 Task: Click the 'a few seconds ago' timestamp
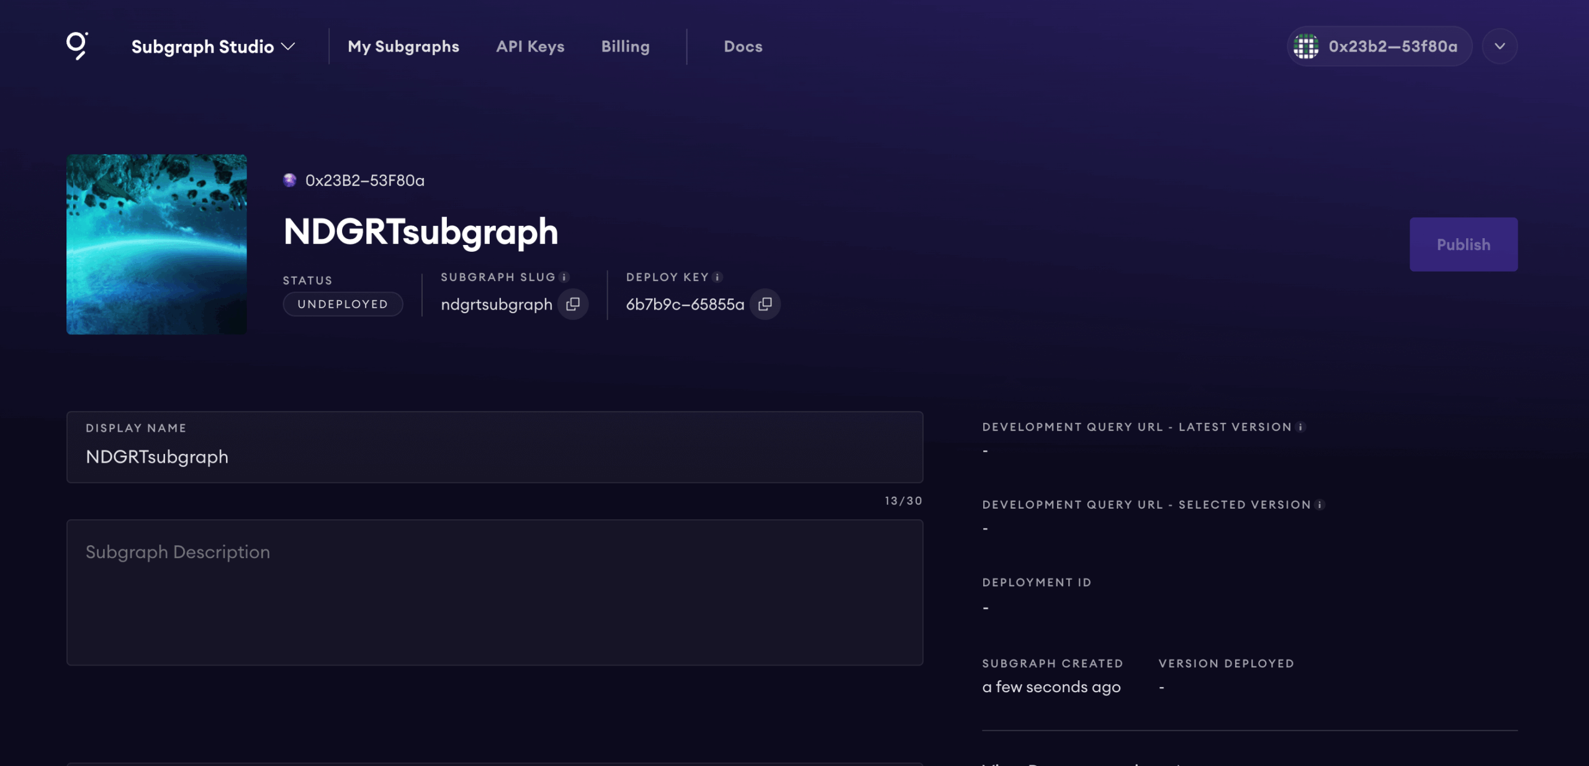pos(1051,687)
